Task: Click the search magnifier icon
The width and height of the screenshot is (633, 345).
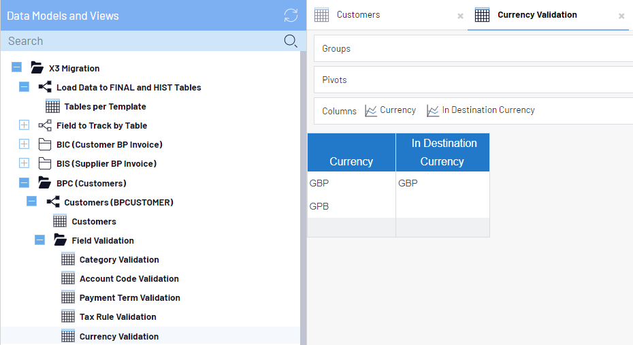Action: 291,42
